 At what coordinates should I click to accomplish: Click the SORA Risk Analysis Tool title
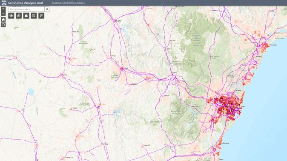pyautogui.click(x=26, y=3)
